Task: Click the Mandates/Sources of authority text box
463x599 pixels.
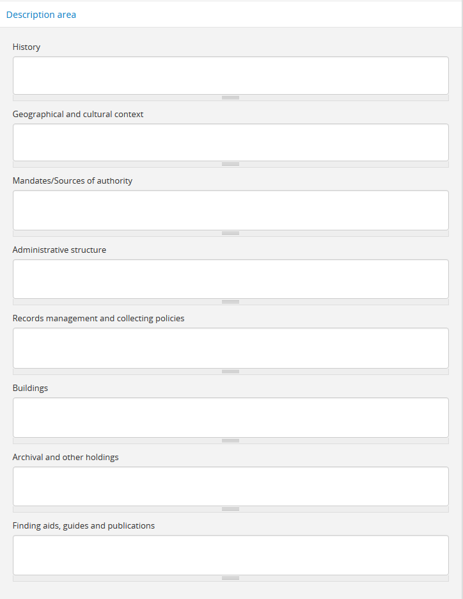Action: click(230, 210)
